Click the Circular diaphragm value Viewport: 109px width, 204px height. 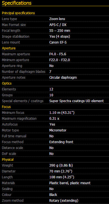(x=63, y=78)
